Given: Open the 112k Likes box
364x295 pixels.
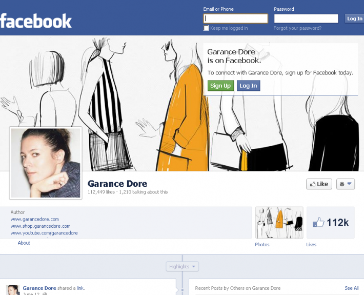Looking at the screenshot, I should pos(330,223).
